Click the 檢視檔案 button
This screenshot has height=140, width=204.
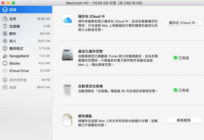click(x=184, y=120)
